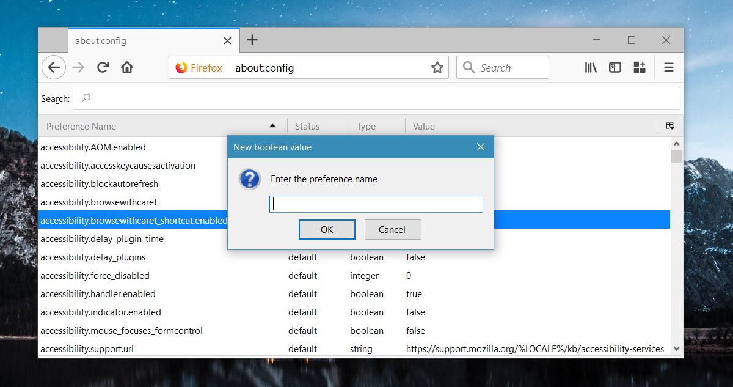Viewport: 733px width, 387px height.
Task: Click the preference name text field
Action: coord(376,204)
